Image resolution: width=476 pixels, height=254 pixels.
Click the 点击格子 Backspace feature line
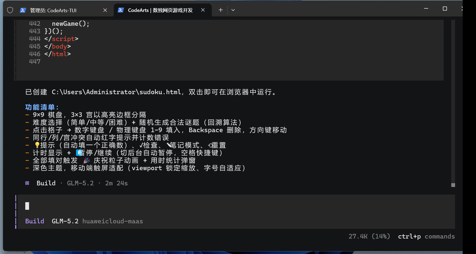point(156,130)
